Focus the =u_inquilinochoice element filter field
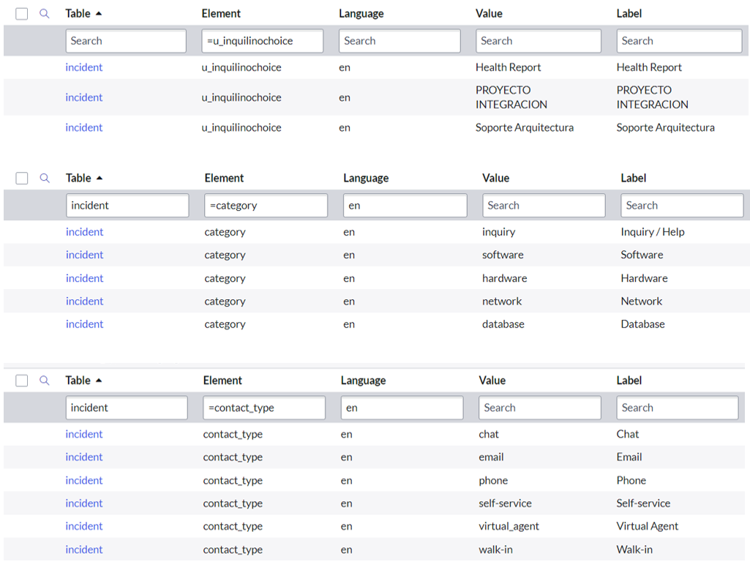 (263, 41)
